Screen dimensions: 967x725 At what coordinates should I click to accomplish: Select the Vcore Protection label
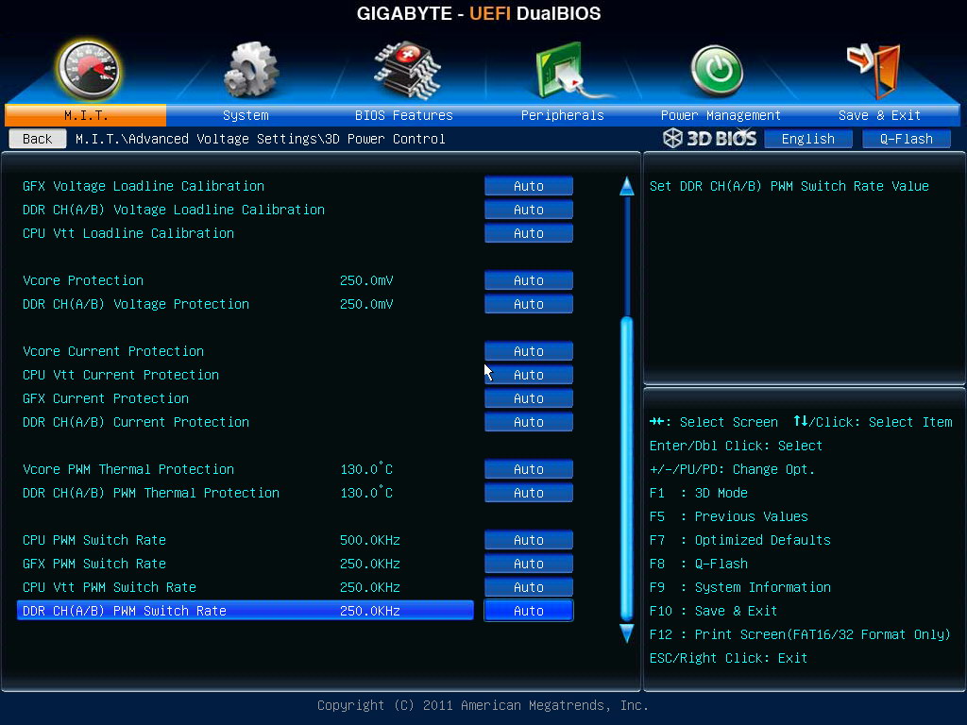point(83,280)
